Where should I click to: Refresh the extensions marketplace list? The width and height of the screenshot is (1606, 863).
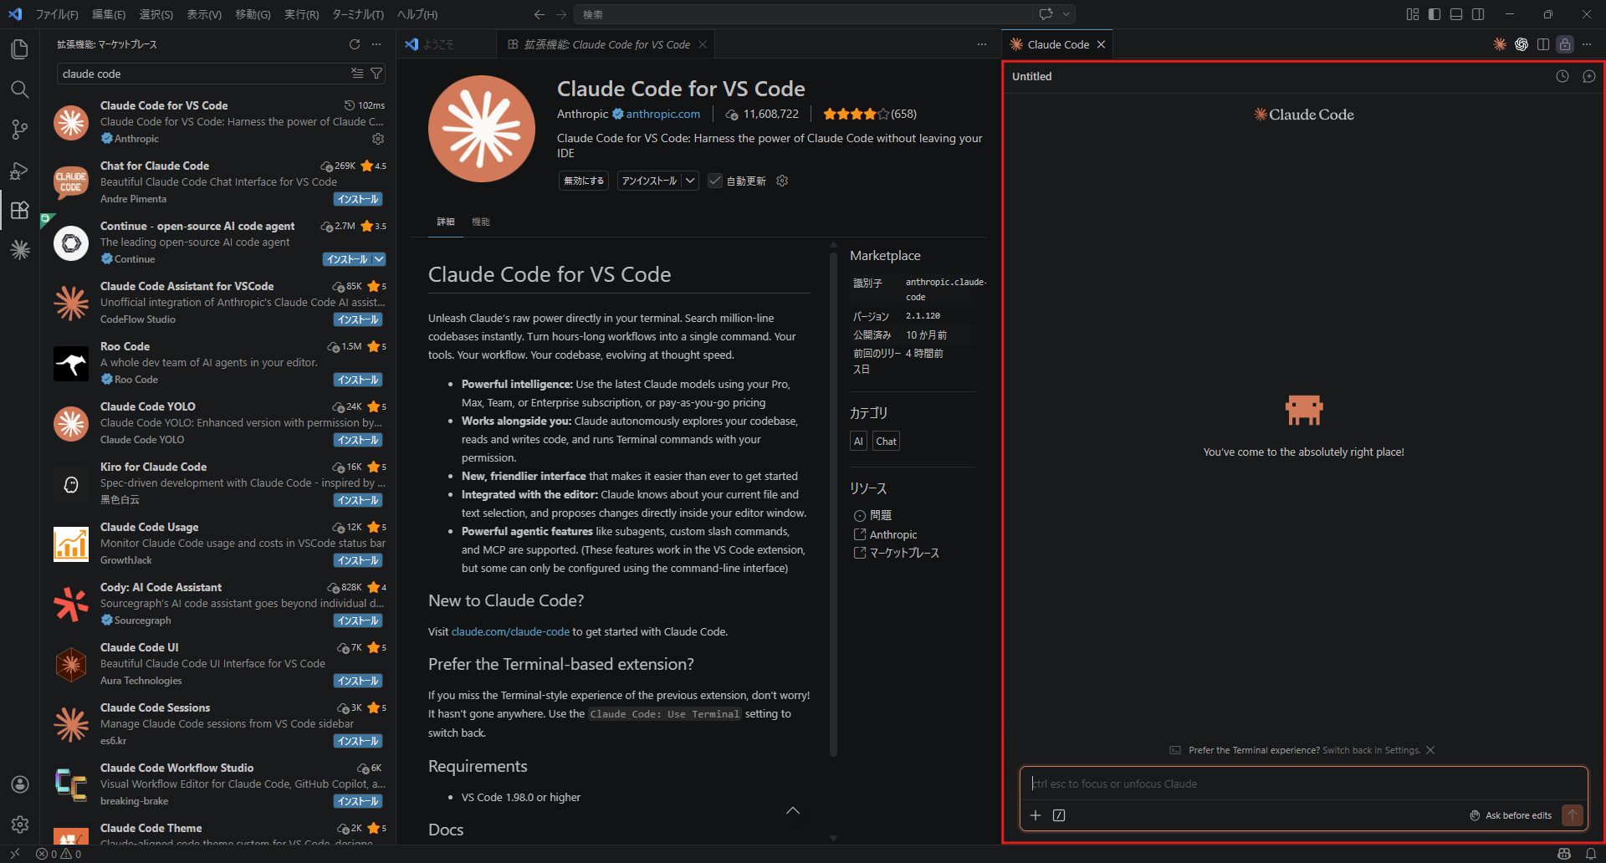[355, 44]
